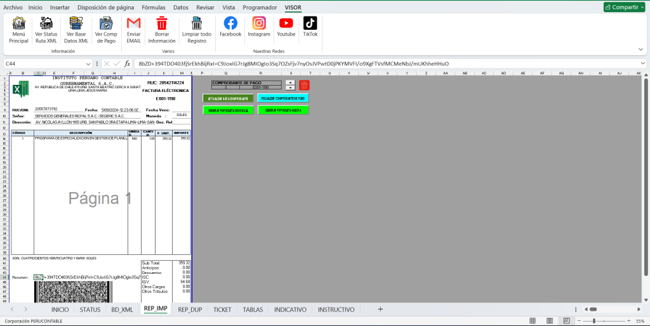Click Actualizar Data Comprobante dark green button
The height and width of the screenshot is (326, 650).
(228, 98)
